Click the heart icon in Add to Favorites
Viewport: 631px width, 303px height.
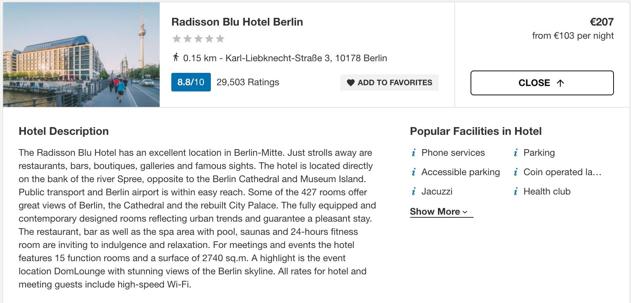pos(351,83)
